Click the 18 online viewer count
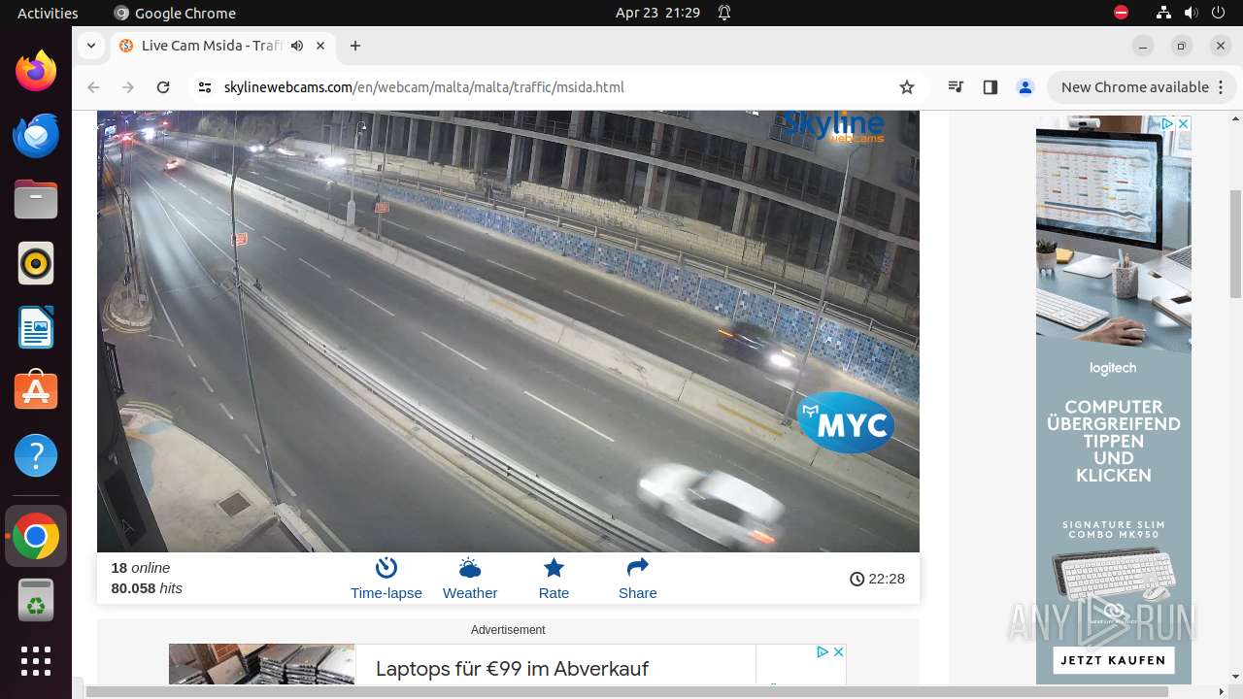This screenshot has height=699, width=1243. pyautogui.click(x=140, y=568)
